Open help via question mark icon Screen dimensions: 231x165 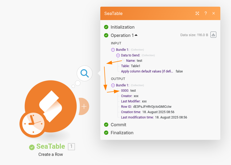(206, 13)
